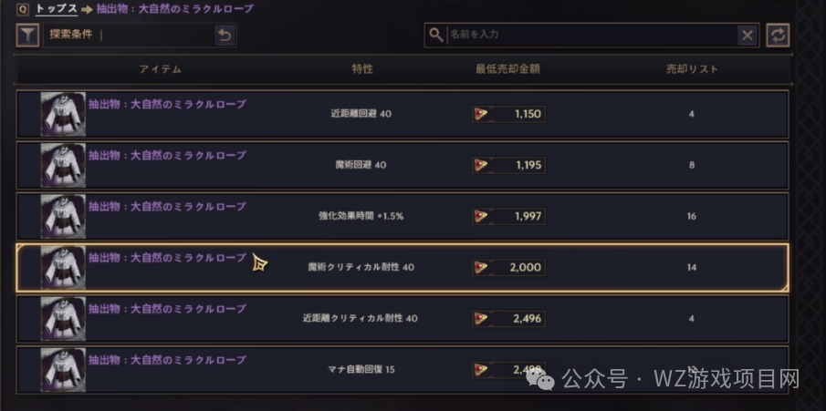Viewport: 826px width, 411px height.
Task: Sort by the 売却リスト column header
Action: [692, 69]
